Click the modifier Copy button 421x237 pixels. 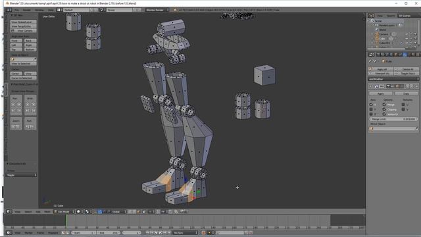(x=406, y=93)
